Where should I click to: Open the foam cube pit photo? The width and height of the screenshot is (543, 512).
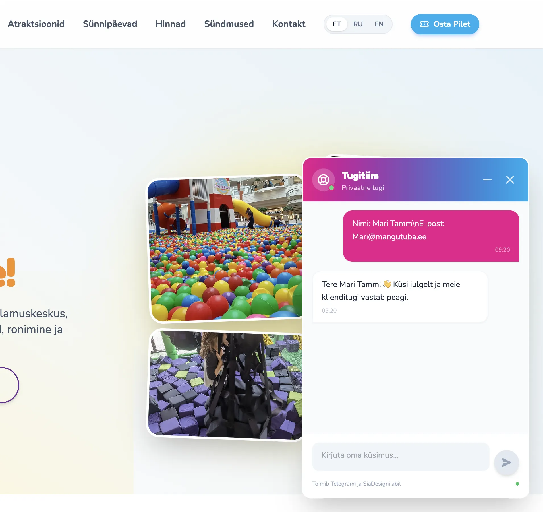(x=225, y=385)
